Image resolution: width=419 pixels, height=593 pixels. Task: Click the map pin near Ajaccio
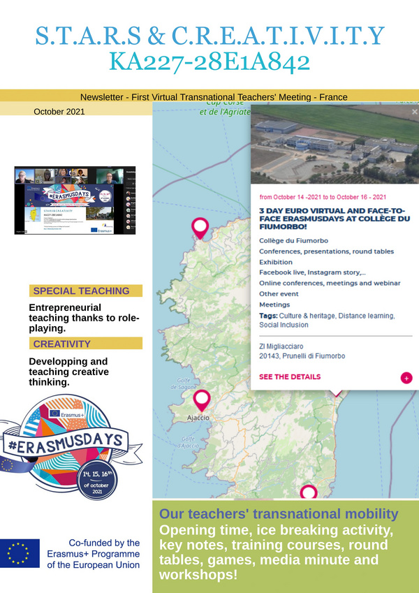pyautogui.click(x=202, y=399)
